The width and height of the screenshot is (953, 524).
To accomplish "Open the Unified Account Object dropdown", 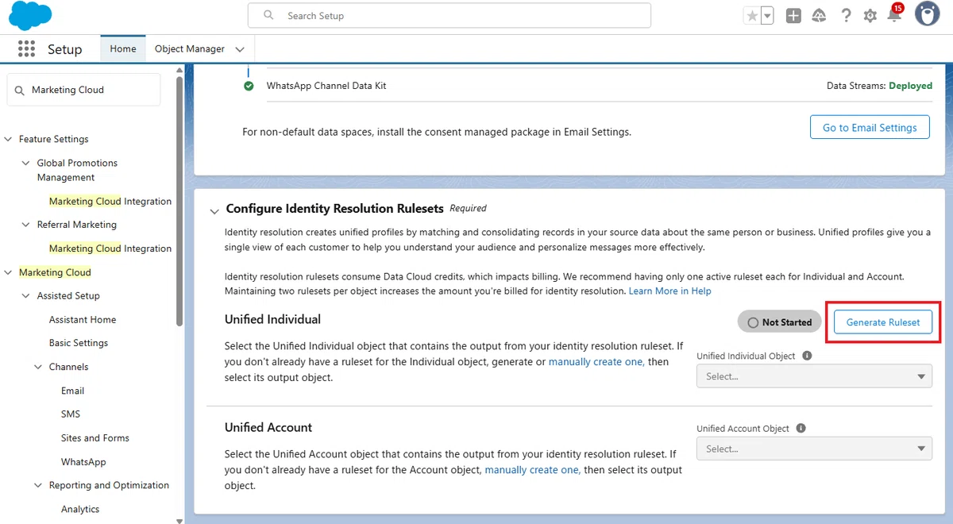I will [814, 449].
